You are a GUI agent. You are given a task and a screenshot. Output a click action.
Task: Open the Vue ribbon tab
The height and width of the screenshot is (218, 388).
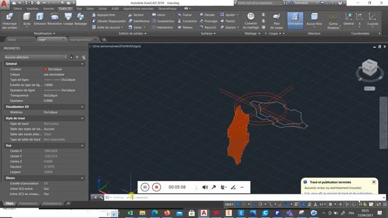coord(79,8)
